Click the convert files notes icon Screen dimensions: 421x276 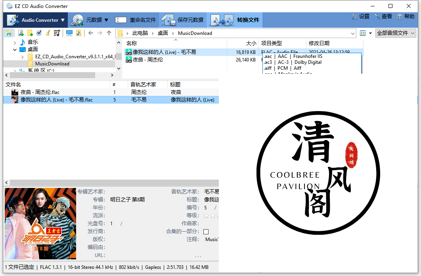tap(222, 20)
